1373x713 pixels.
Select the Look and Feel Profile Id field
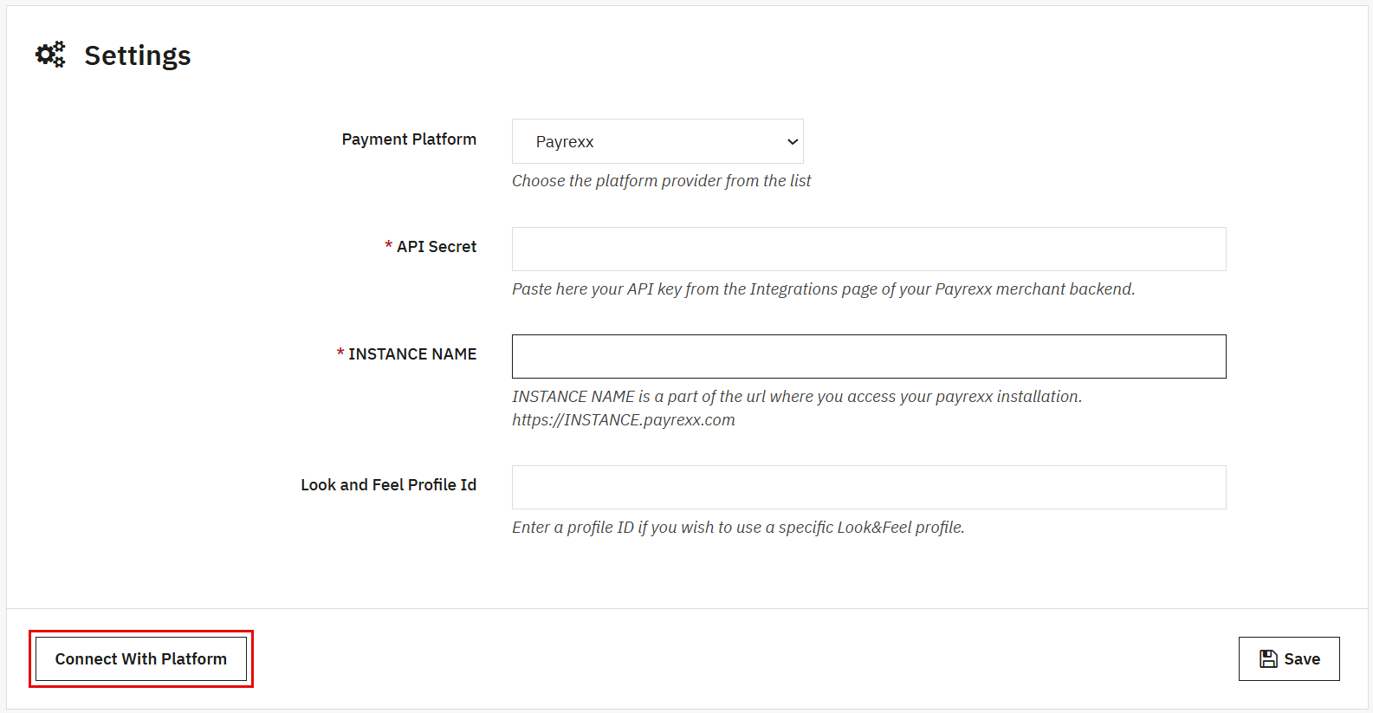click(x=868, y=488)
